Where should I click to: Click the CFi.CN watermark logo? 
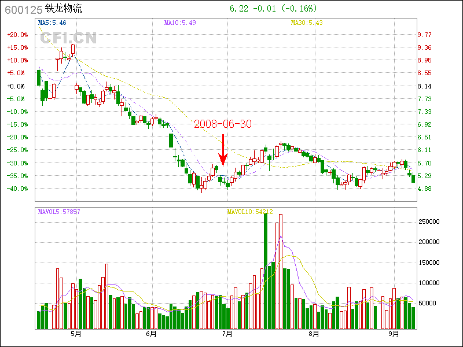tap(68, 38)
